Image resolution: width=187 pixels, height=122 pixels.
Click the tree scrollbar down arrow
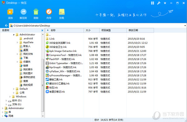tap(43, 116)
